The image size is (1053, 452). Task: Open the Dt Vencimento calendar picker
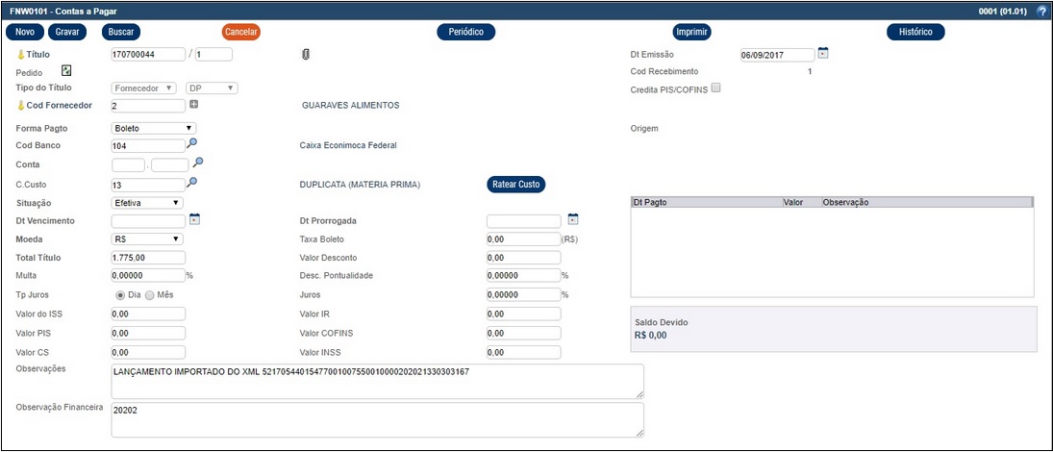pos(194,219)
